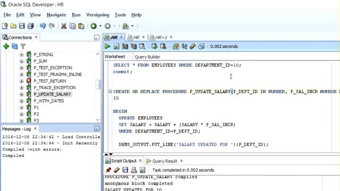Click the Unshared SQL Worksheet icon

(x=176, y=46)
